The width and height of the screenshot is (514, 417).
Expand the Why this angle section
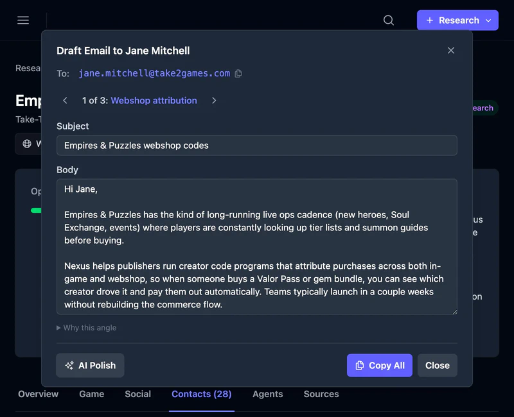point(87,327)
